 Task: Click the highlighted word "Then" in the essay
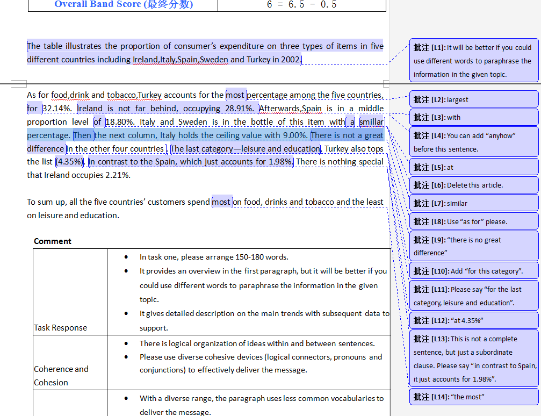click(82, 135)
